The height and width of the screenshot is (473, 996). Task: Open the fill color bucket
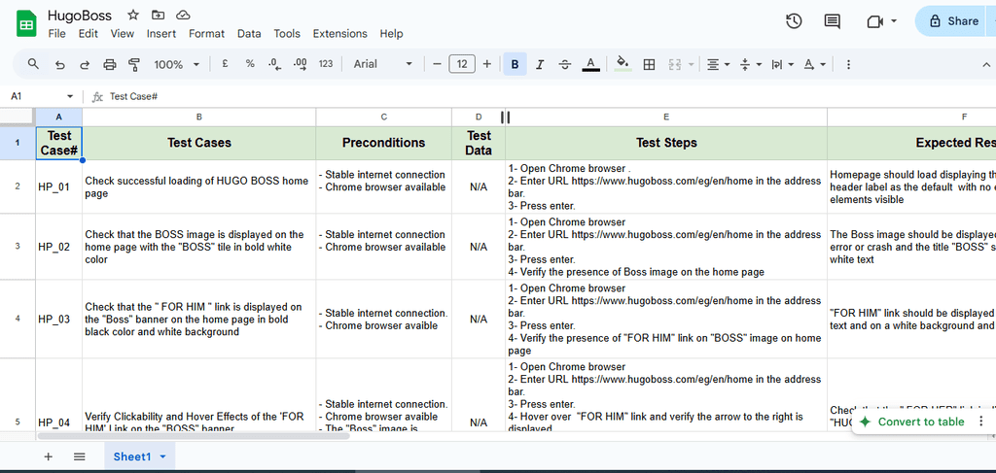pyautogui.click(x=623, y=64)
